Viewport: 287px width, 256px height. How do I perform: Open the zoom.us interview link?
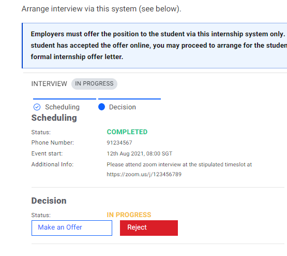point(144,174)
